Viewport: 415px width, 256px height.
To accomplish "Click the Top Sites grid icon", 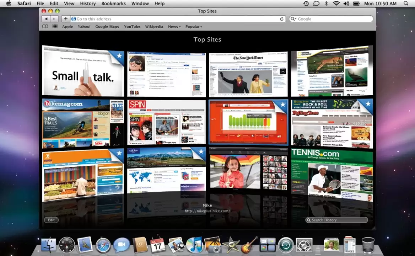I will click(x=55, y=27).
